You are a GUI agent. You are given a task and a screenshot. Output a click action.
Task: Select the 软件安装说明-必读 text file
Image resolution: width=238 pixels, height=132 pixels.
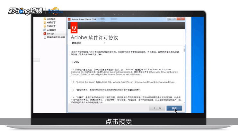point(56,37)
